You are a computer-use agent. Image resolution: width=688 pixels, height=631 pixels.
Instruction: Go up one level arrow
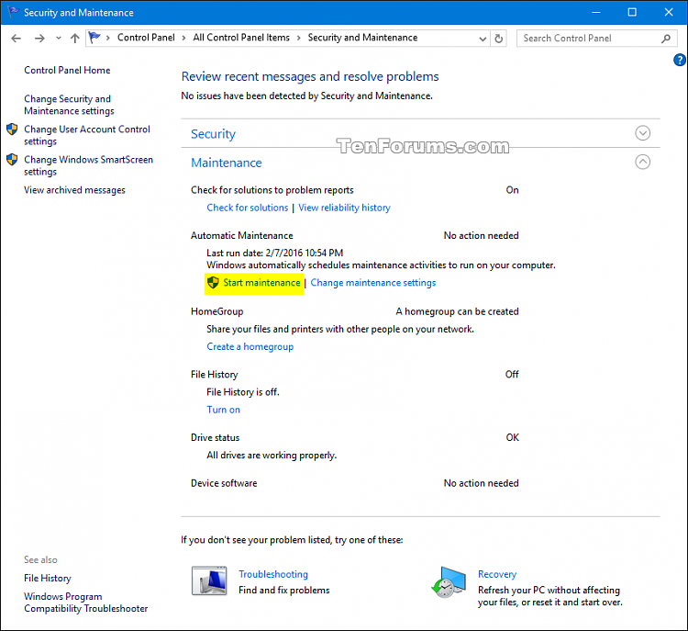(75, 39)
